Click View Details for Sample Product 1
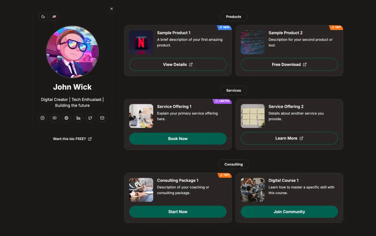The width and height of the screenshot is (376, 236). coord(178,64)
